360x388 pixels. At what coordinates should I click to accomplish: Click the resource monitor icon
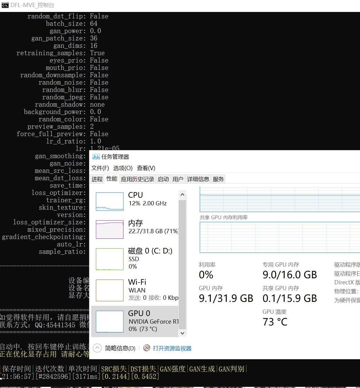click(x=147, y=348)
